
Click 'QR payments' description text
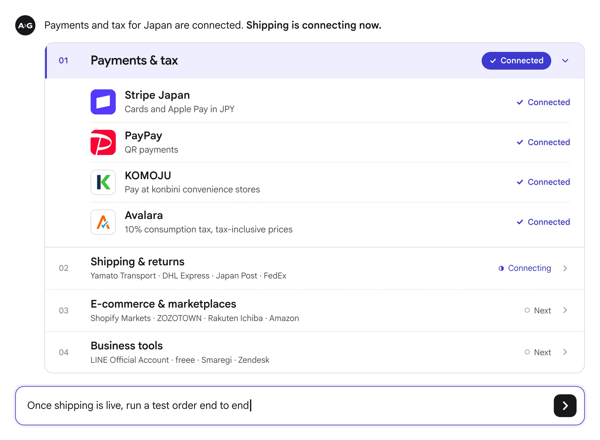tap(151, 150)
